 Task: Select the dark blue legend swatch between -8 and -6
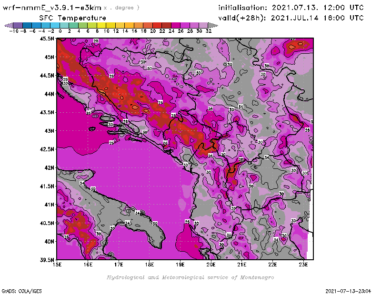coord(27,25)
